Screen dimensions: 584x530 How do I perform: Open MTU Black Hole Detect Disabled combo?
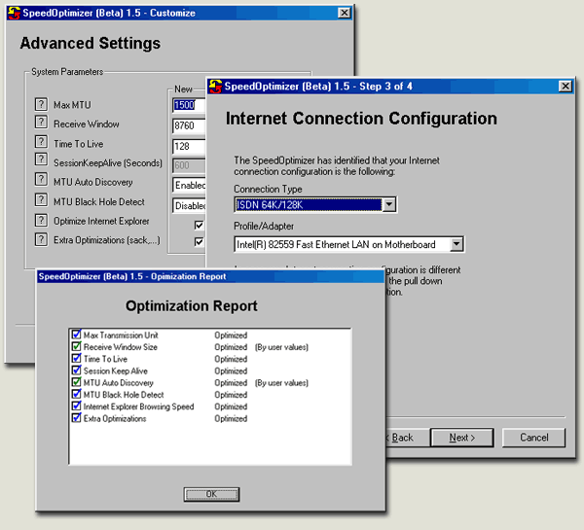click(189, 205)
